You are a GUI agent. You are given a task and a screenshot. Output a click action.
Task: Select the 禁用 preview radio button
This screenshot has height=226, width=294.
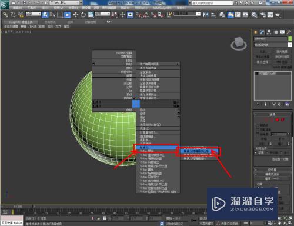tap(256, 152)
